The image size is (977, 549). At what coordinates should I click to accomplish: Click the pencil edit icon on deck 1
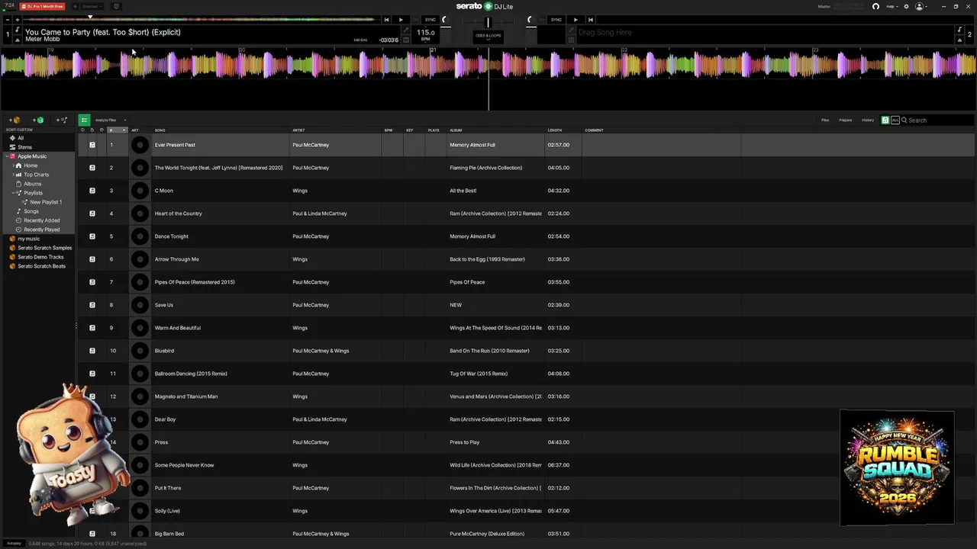[406, 30]
